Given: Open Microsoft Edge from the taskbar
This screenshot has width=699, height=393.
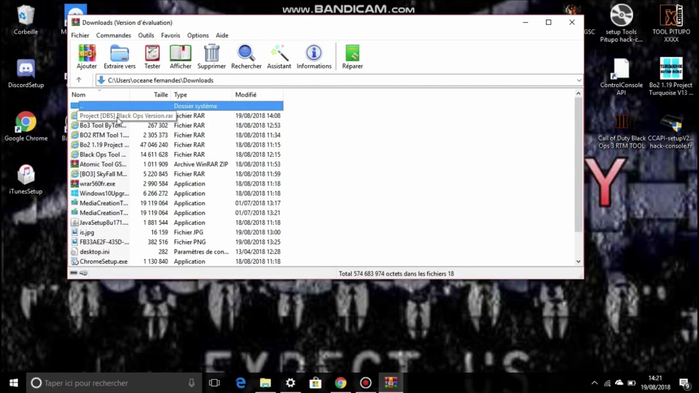Looking at the screenshot, I should pos(240,383).
